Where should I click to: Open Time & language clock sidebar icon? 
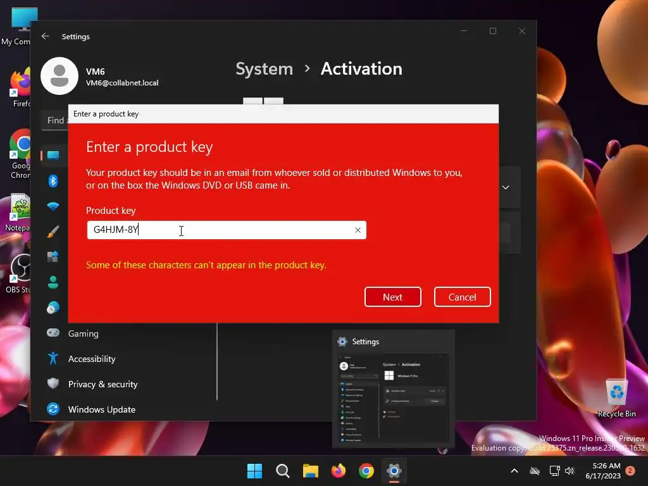53,308
